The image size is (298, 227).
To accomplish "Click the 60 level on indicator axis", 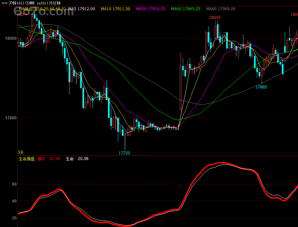I will [x=14, y=184].
